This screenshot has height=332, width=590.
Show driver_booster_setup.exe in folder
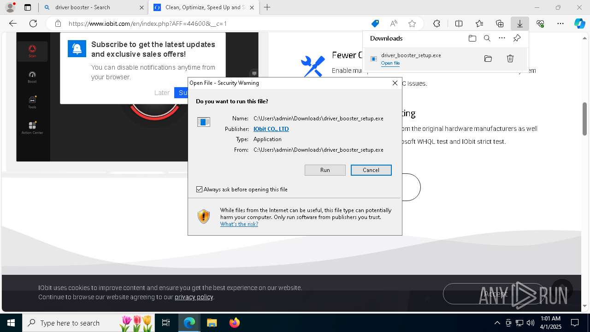coord(488,59)
